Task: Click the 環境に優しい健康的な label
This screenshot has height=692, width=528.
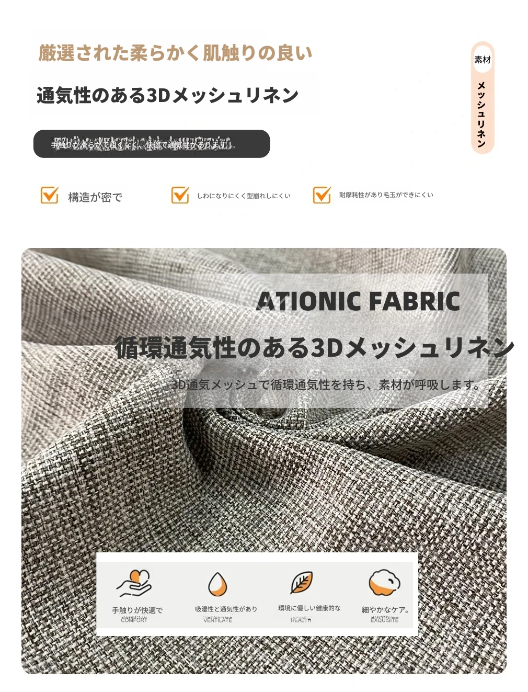Action: [x=309, y=608]
